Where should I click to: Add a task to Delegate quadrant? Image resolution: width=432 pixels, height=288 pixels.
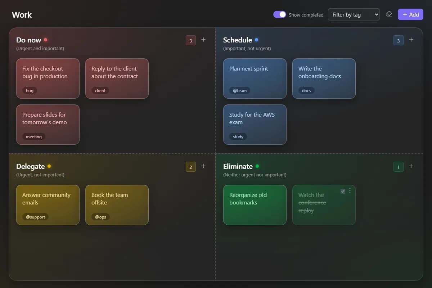[x=203, y=166]
